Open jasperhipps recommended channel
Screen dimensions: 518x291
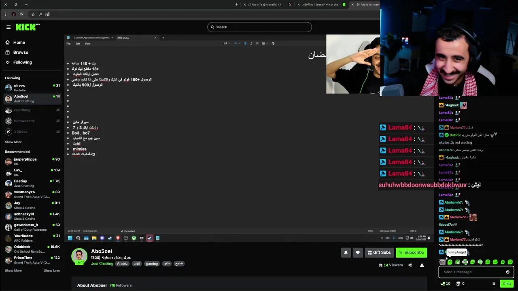[x=32, y=161]
